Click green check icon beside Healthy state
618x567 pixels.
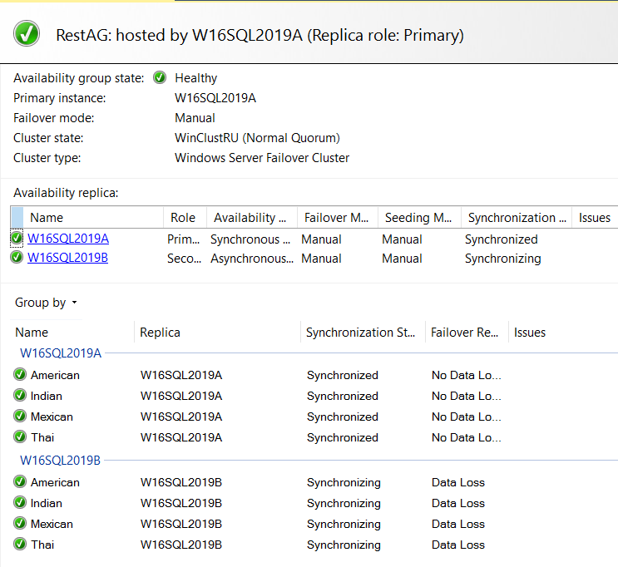coord(160,78)
